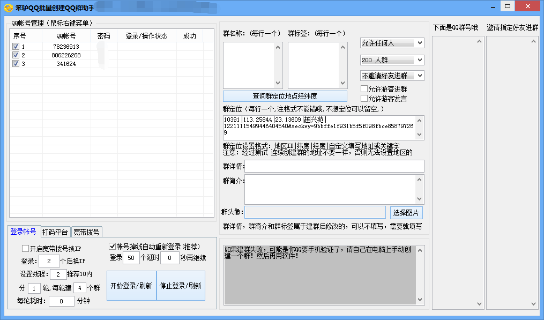Close the QQ group creator window
Viewport: 544px width, 320px height.
pyautogui.click(x=528, y=6)
